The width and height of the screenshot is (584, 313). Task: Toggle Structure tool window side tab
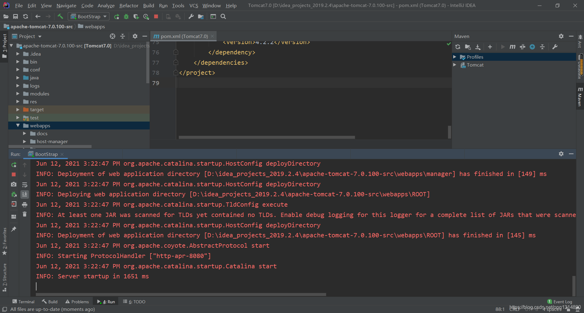tap(4, 277)
